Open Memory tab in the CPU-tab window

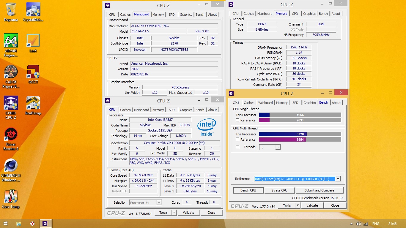[158, 110]
